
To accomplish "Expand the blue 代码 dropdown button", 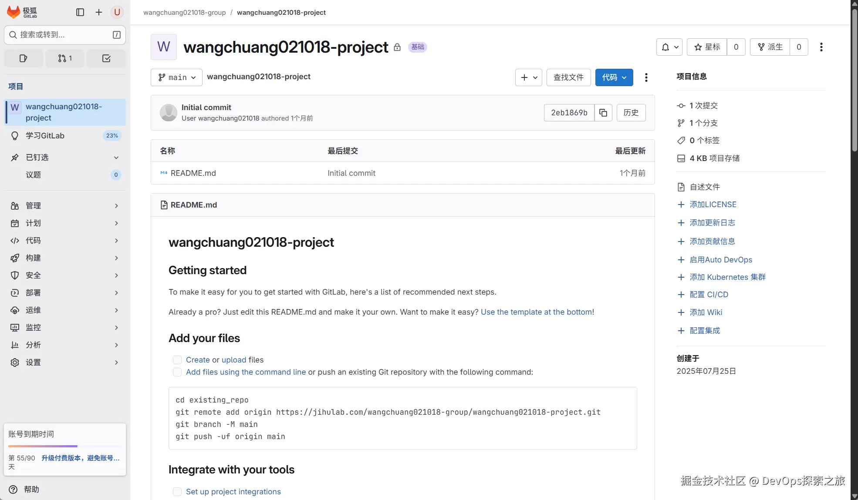I will 614,77.
